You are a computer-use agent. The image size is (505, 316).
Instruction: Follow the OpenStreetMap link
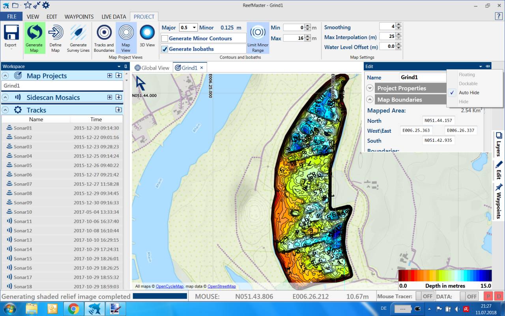(222, 286)
